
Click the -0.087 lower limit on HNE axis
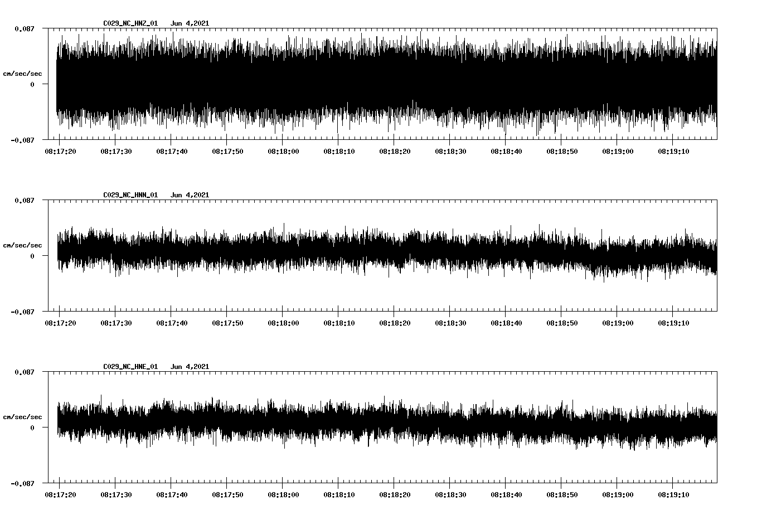coord(22,483)
